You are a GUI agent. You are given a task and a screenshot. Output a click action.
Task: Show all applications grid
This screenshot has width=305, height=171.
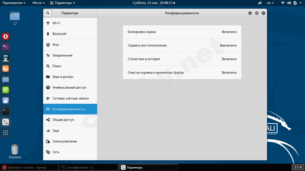(x=6, y=133)
